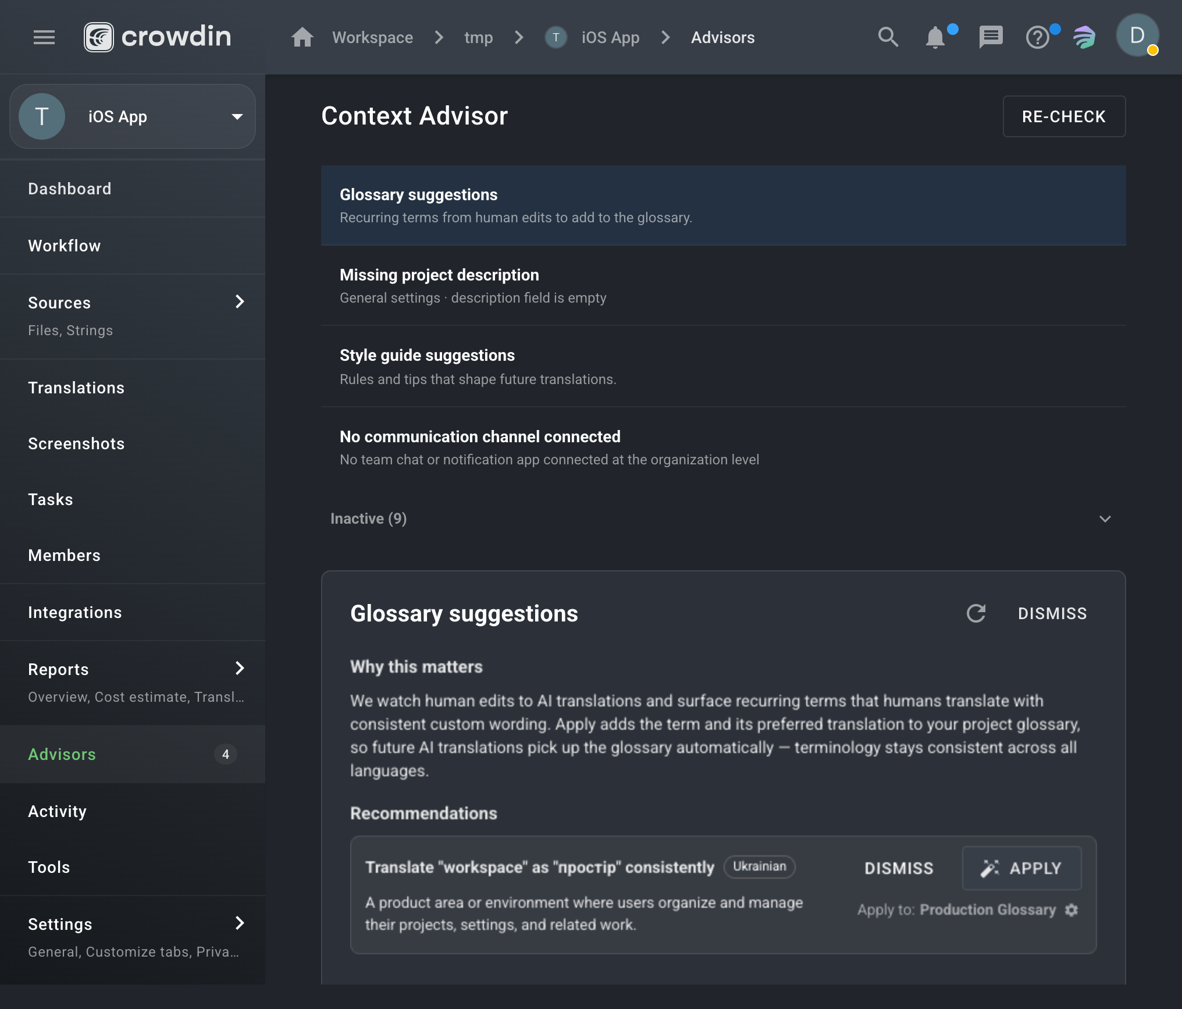Viewport: 1182px width, 1009px height.
Task: Dismiss the Glossary suggestions panel
Action: point(1052,613)
